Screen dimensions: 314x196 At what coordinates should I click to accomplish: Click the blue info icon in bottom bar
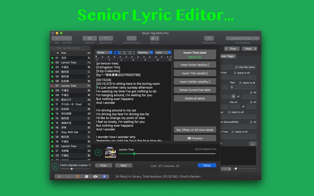pos(104,176)
